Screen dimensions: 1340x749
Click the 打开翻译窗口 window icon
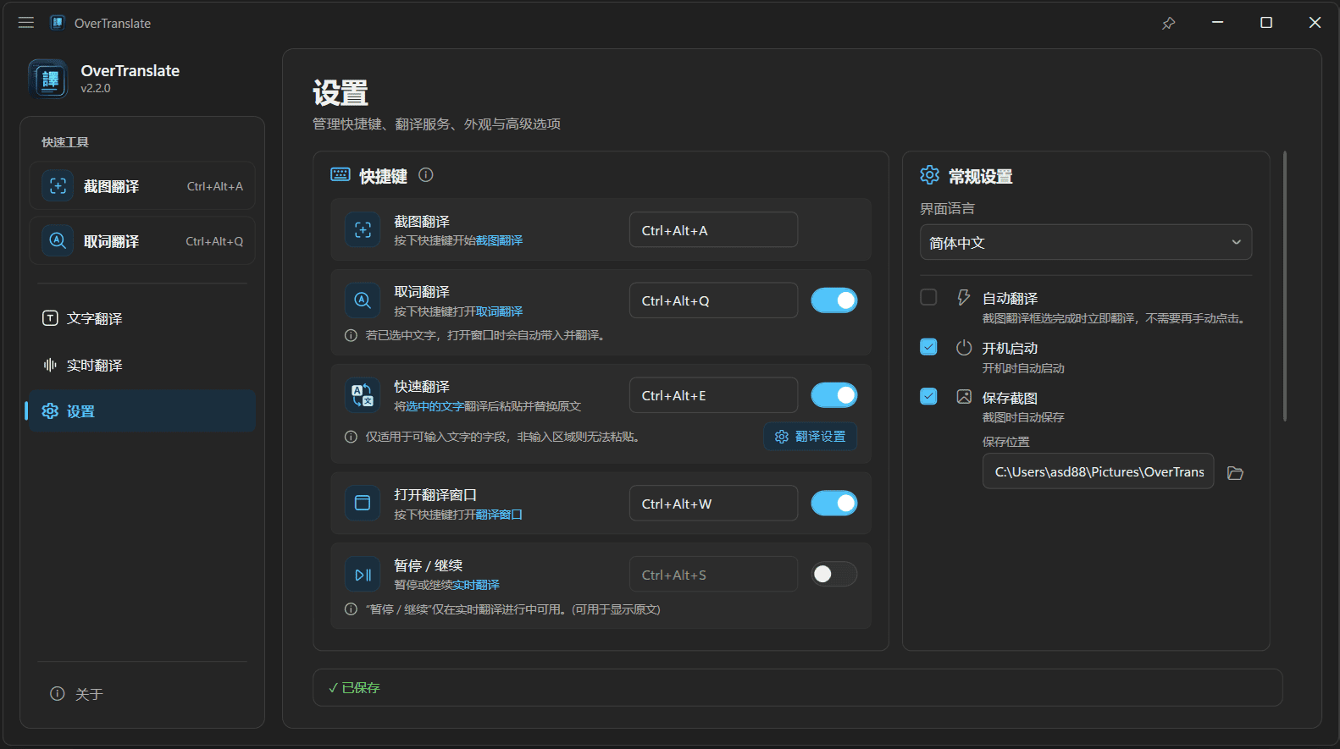tap(363, 504)
